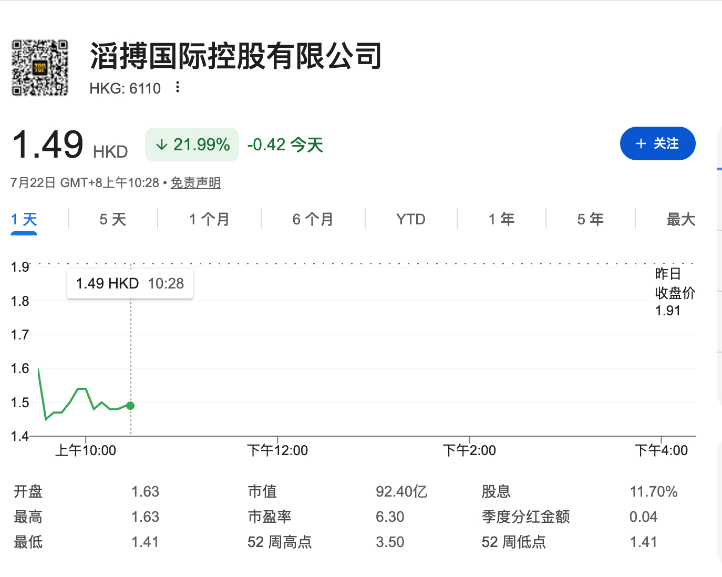
Task: Click the percent change badge 21.99%
Action: (x=192, y=145)
